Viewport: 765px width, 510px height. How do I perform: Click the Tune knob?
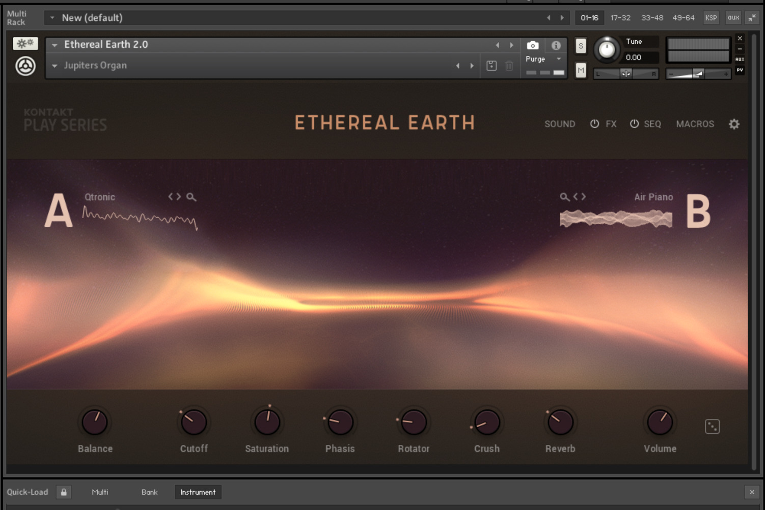click(x=607, y=49)
